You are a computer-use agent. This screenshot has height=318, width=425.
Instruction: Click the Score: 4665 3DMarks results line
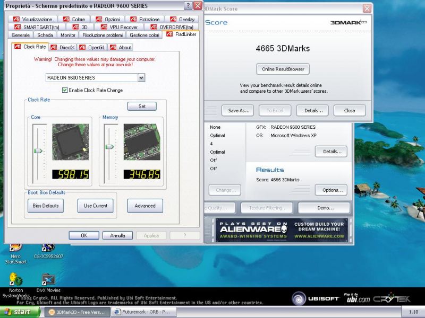(x=277, y=180)
